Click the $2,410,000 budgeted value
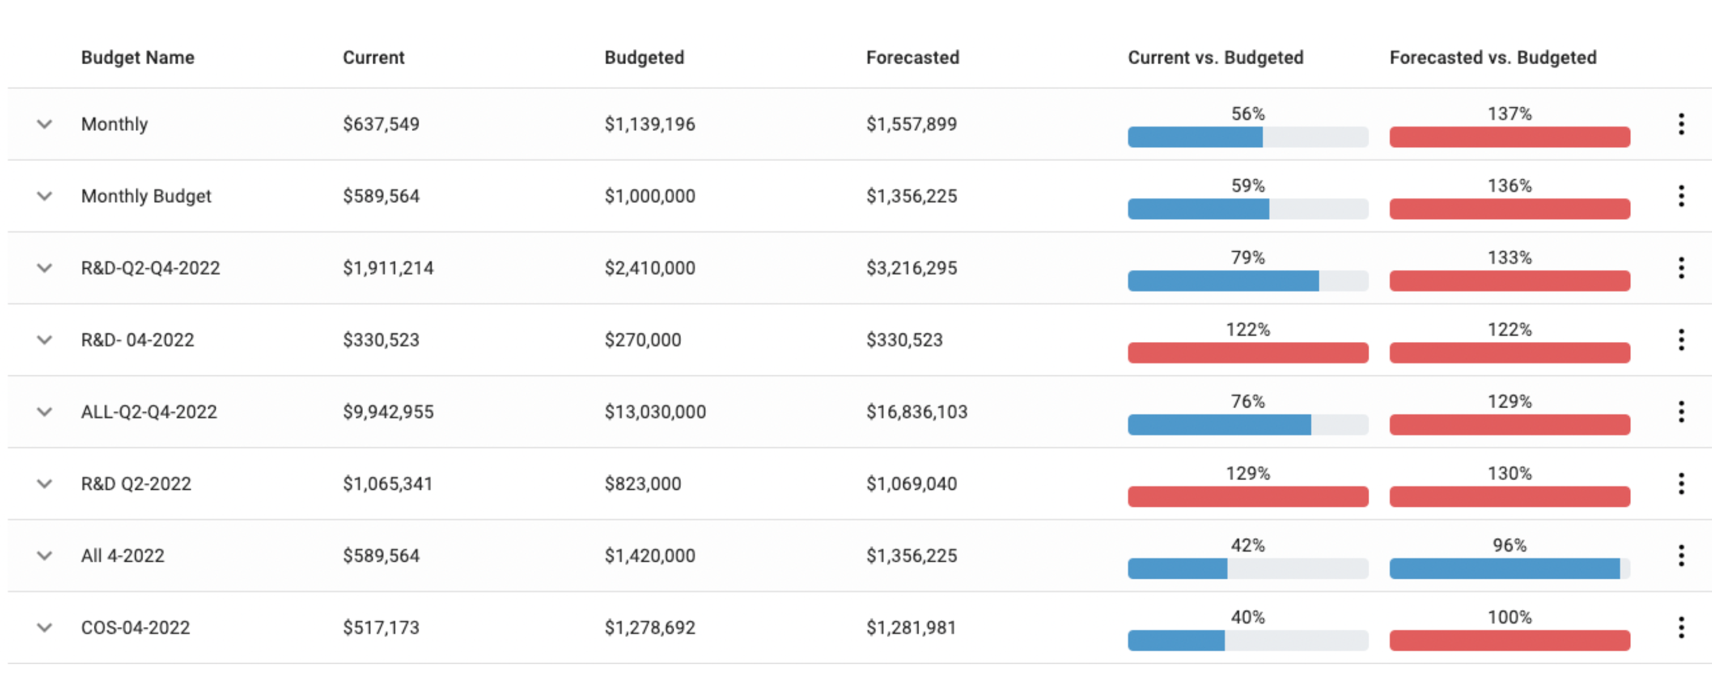Image resolution: width=1712 pixels, height=695 pixels. [x=650, y=268]
